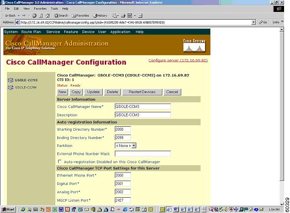Expand the address bar URL history dropdown
The image size is (290, 213).
(x=253, y=22)
